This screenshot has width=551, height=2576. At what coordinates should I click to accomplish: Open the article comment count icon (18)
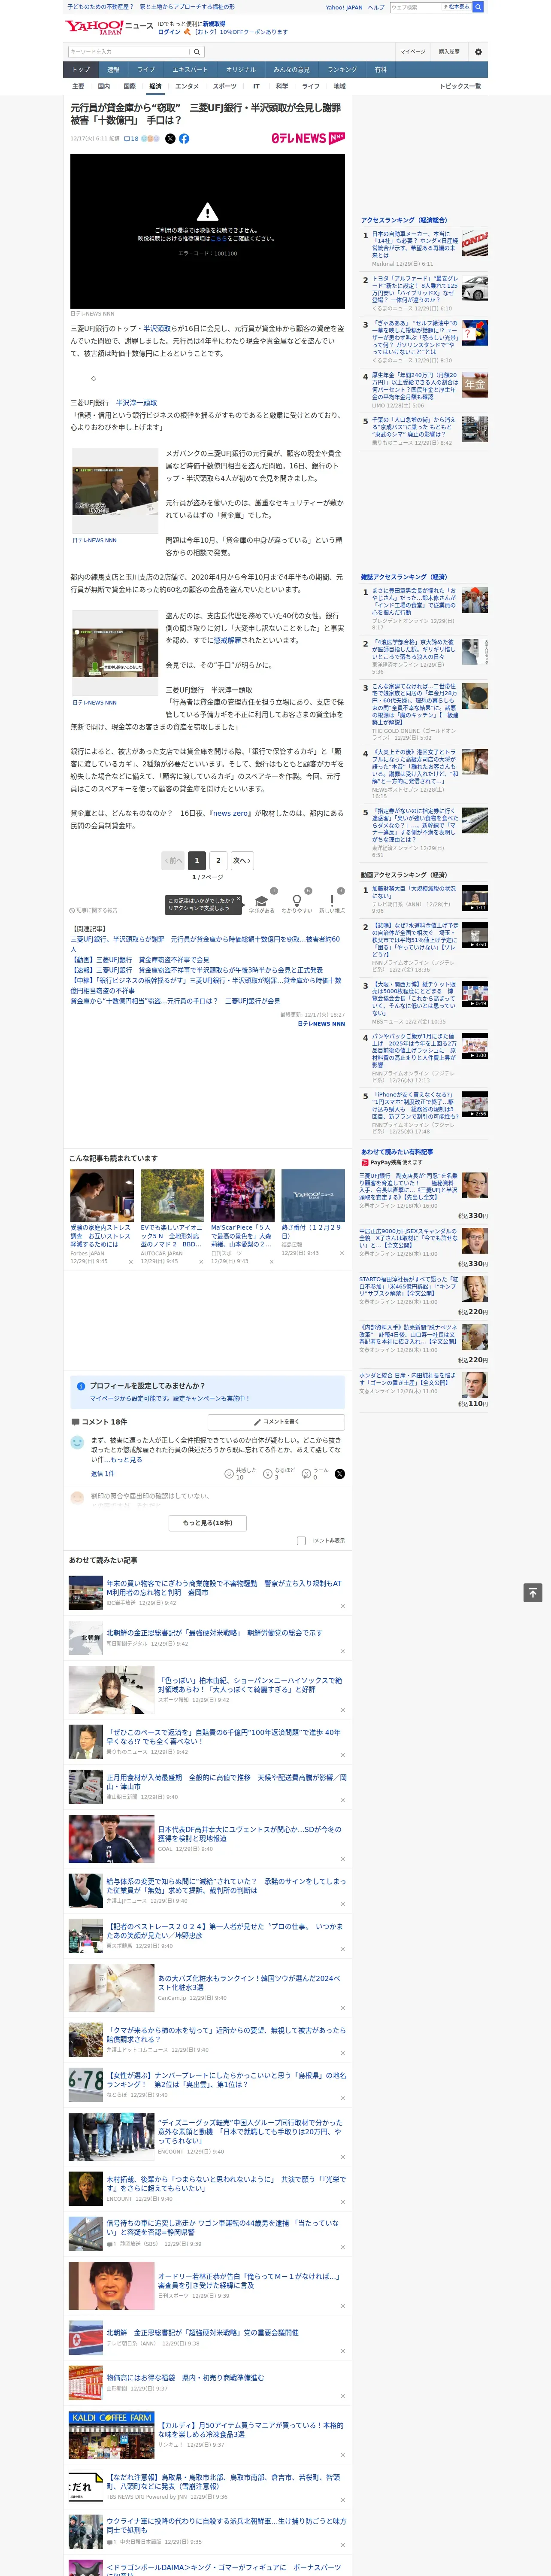pos(131,139)
